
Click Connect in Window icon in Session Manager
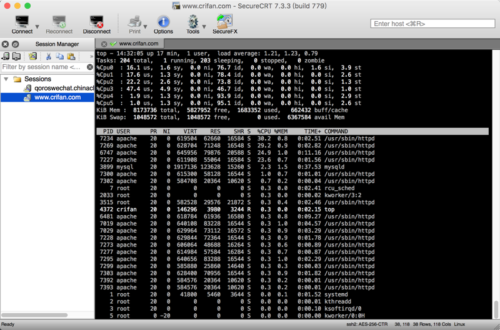point(16,56)
